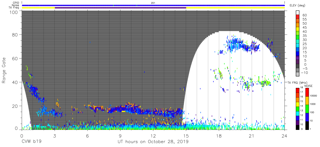This screenshot has height=147, width=320.
Task: Click the black bottom swatch in the NOISE colorbar
Action: point(307,125)
